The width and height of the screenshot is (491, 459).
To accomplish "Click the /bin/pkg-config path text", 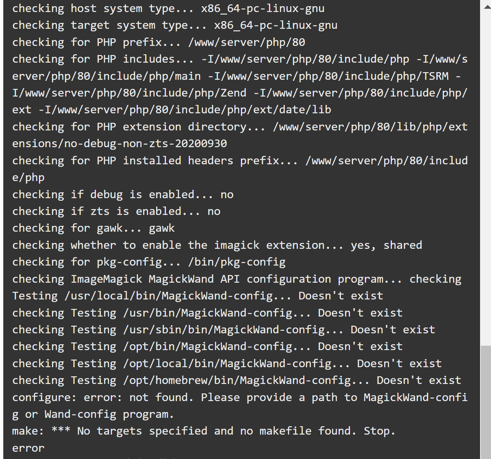I will coord(237,262).
